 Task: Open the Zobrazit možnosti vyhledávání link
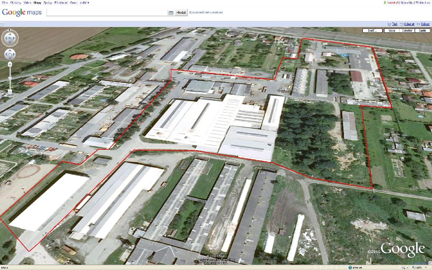point(206,13)
